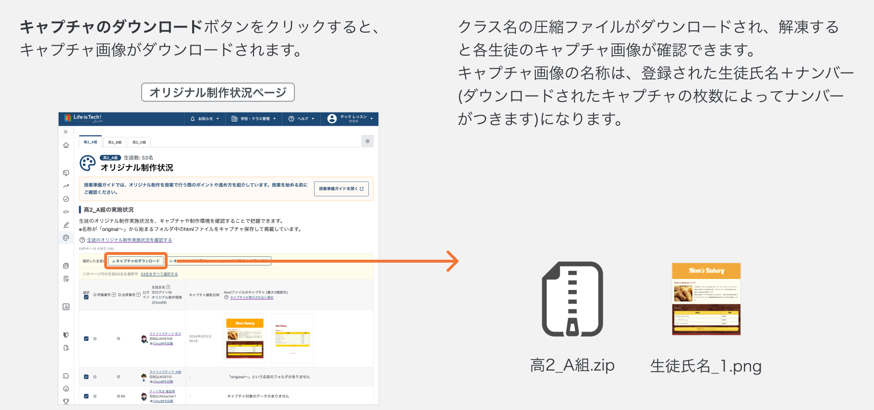Open the ライフイズテック 太郎 student link
The image size is (874, 410).
tap(165, 372)
